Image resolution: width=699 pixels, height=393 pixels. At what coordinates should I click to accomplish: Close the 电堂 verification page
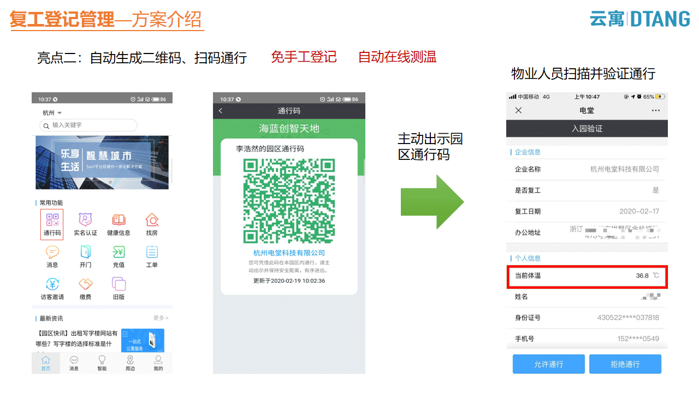518,110
